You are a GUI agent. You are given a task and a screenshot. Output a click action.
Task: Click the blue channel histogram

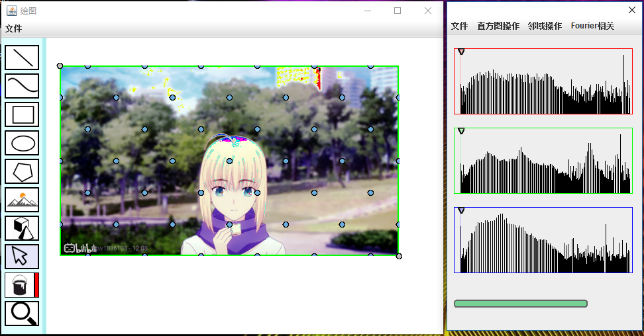[x=543, y=240]
